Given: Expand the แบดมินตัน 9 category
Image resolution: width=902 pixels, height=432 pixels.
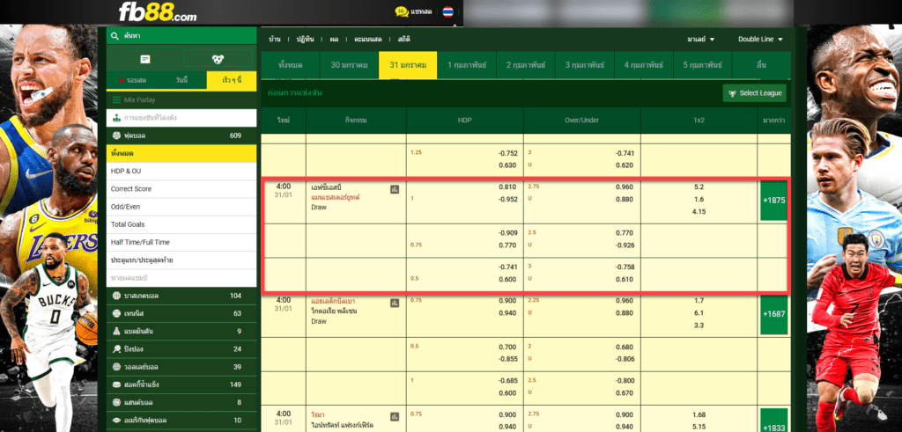Looking at the screenshot, I should [x=181, y=332].
